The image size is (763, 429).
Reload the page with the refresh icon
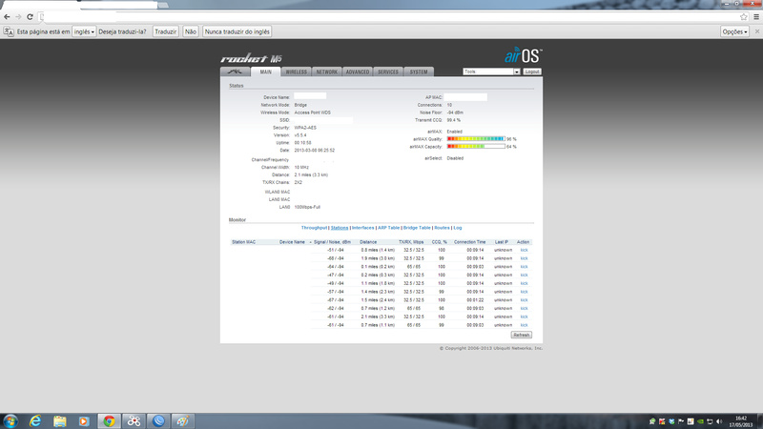30,16
